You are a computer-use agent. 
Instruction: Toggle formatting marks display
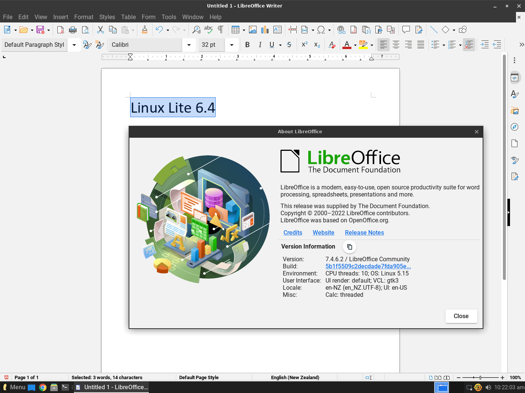(220, 30)
